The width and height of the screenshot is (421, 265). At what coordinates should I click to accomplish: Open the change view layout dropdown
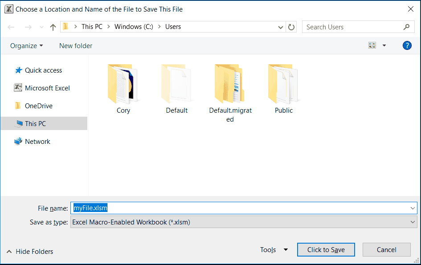384,45
